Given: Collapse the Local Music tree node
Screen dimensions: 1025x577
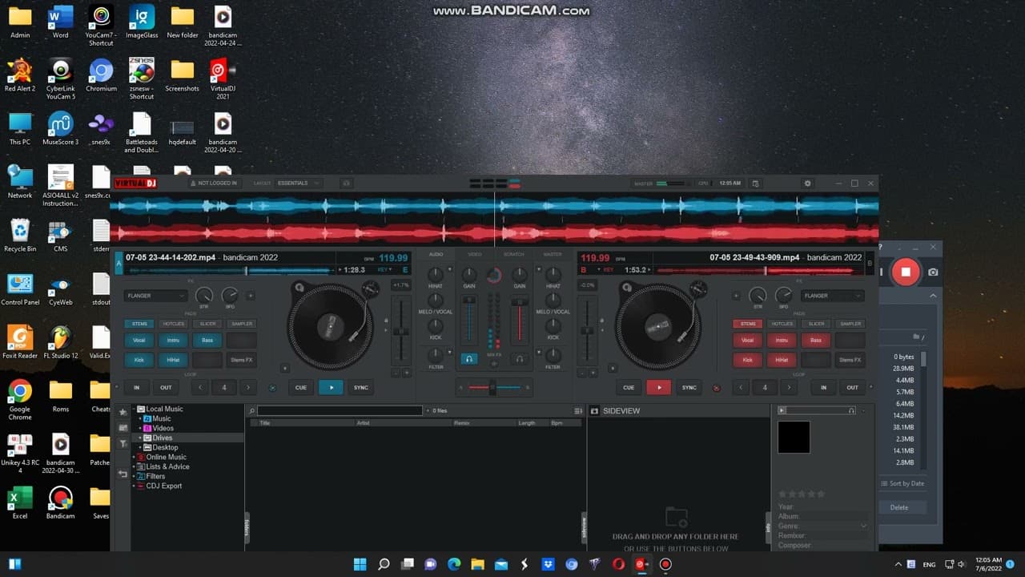Looking at the screenshot, I should [134, 410].
